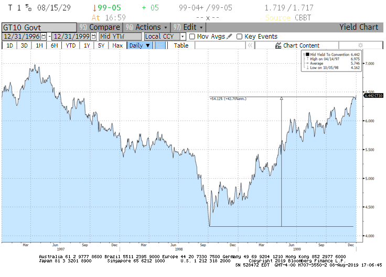Open the gear settings icon

click(360, 45)
